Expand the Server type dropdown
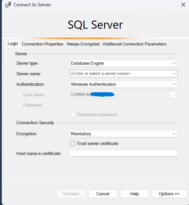 (174, 63)
